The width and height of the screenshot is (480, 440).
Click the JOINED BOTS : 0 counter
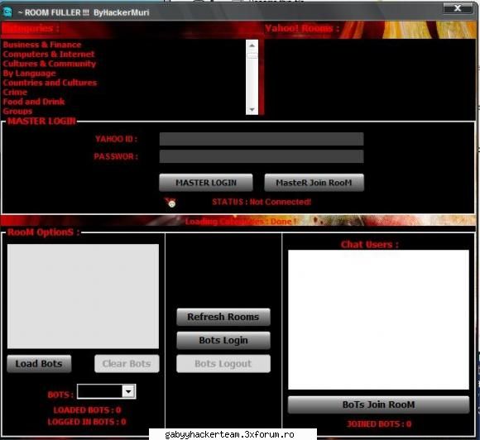coord(379,423)
